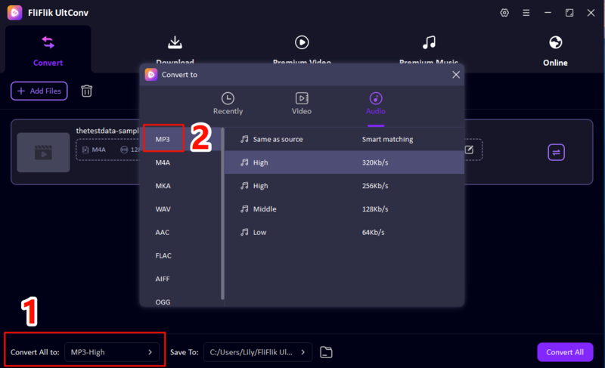This screenshot has height=368, width=605.
Task: Select the 128Kb/s Middle quality option
Action: click(x=344, y=209)
